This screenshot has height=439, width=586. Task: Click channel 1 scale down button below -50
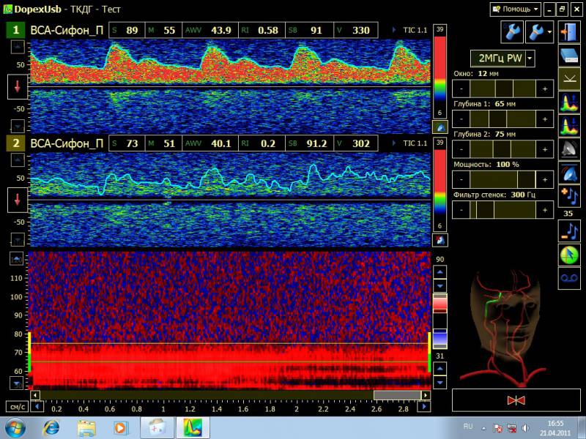[x=18, y=126]
